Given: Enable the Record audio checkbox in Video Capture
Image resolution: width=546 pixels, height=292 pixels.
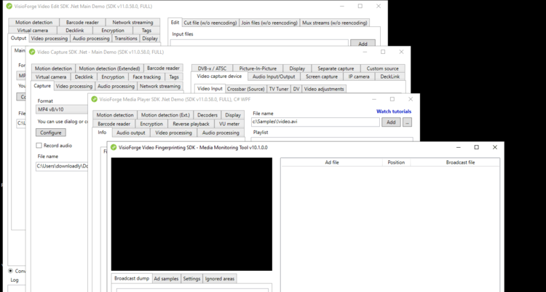Looking at the screenshot, I should tap(39, 146).
